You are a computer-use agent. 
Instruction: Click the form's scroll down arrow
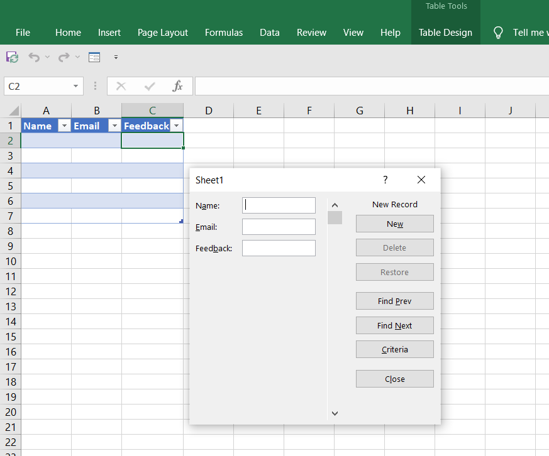point(335,413)
